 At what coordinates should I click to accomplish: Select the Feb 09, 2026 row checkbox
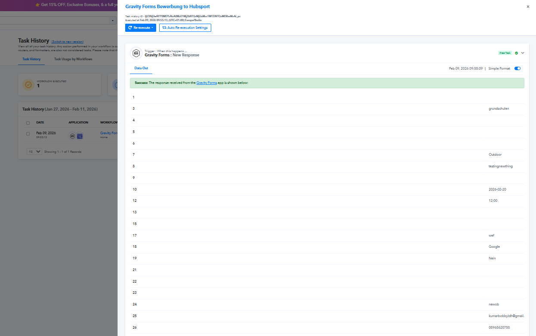tap(28, 134)
